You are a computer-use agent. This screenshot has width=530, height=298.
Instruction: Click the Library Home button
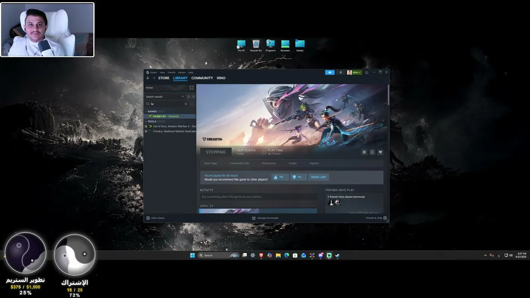pyautogui.click(x=166, y=88)
